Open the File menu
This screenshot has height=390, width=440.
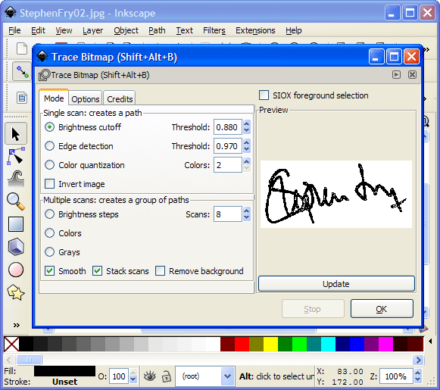click(14, 30)
